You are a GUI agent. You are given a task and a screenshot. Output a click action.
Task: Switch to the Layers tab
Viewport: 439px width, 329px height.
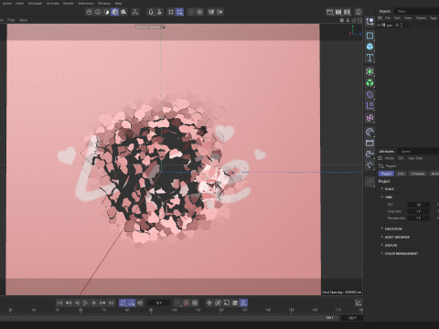pyautogui.click(x=406, y=152)
